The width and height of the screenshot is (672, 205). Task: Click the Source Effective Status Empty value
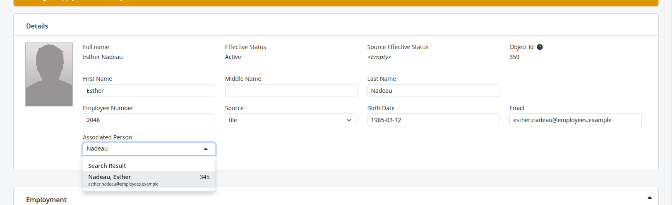tap(379, 57)
